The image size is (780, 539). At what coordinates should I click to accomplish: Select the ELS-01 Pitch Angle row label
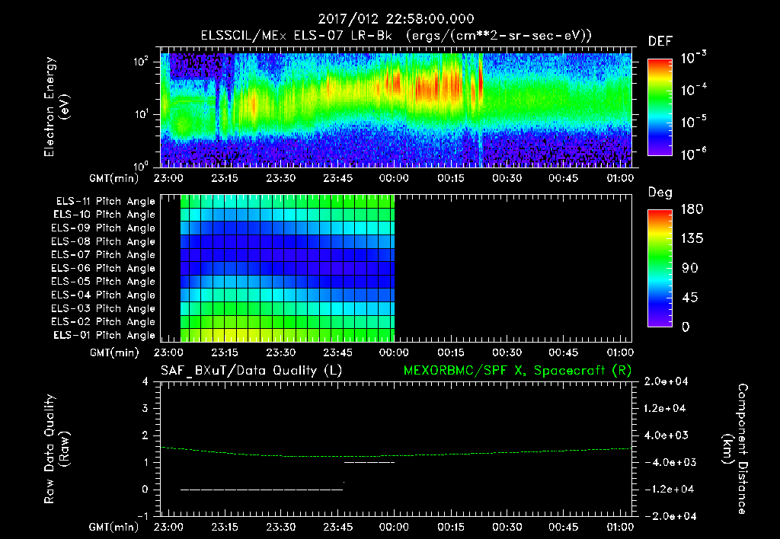[x=104, y=336]
